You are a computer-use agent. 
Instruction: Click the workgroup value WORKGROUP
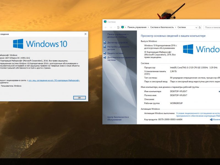(176, 103)
